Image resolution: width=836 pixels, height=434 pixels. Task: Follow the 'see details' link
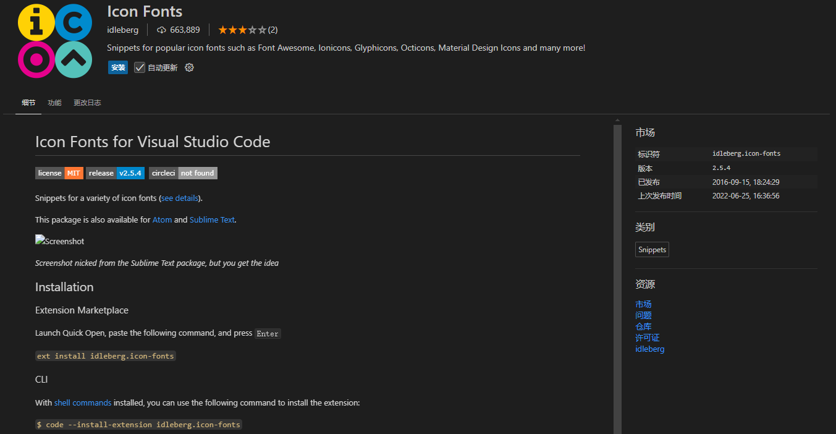tap(180, 198)
